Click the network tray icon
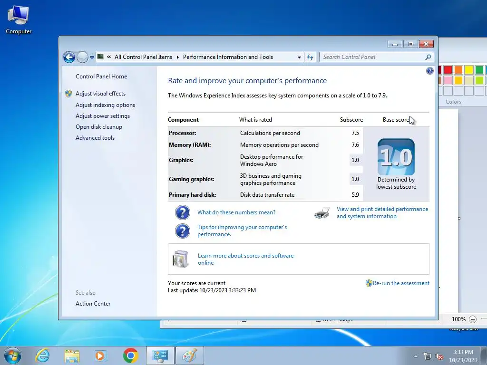 pyautogui.click(x=428, y=356)
